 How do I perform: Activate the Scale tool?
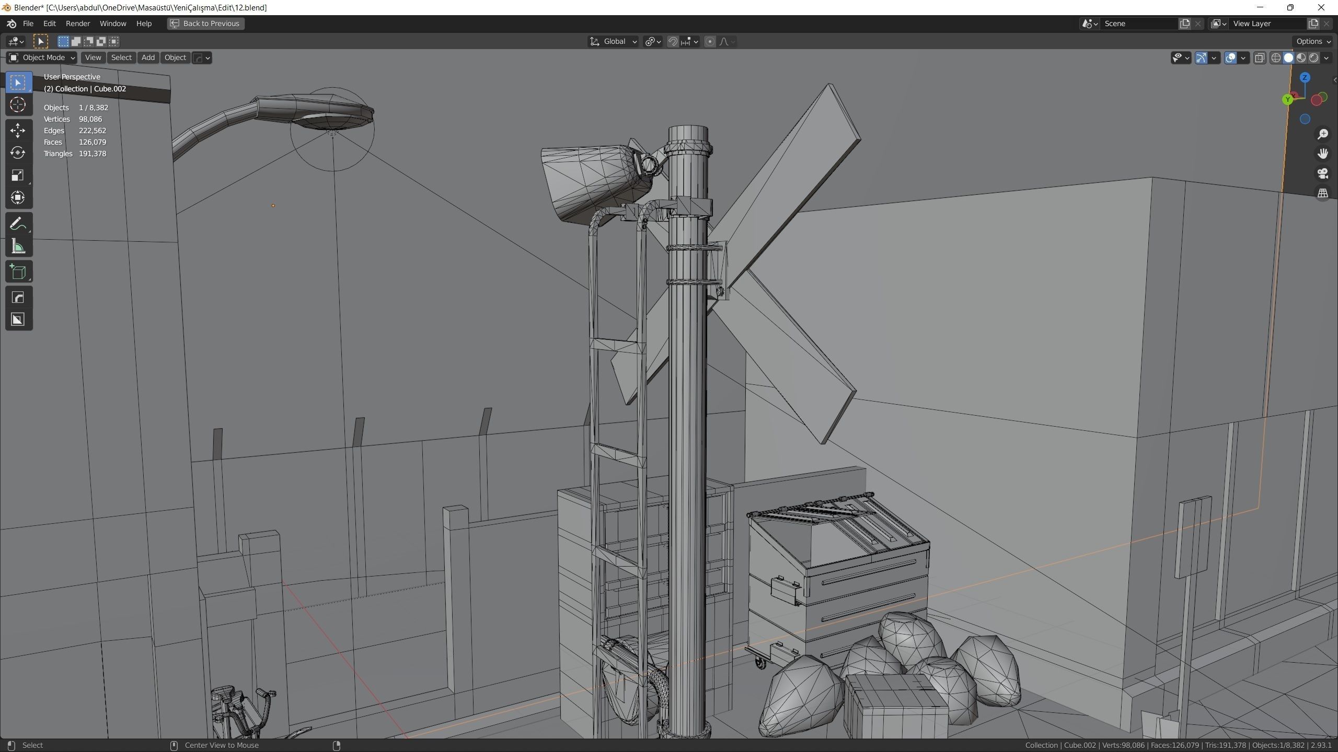pyautogui.click(x=18, y=175)
